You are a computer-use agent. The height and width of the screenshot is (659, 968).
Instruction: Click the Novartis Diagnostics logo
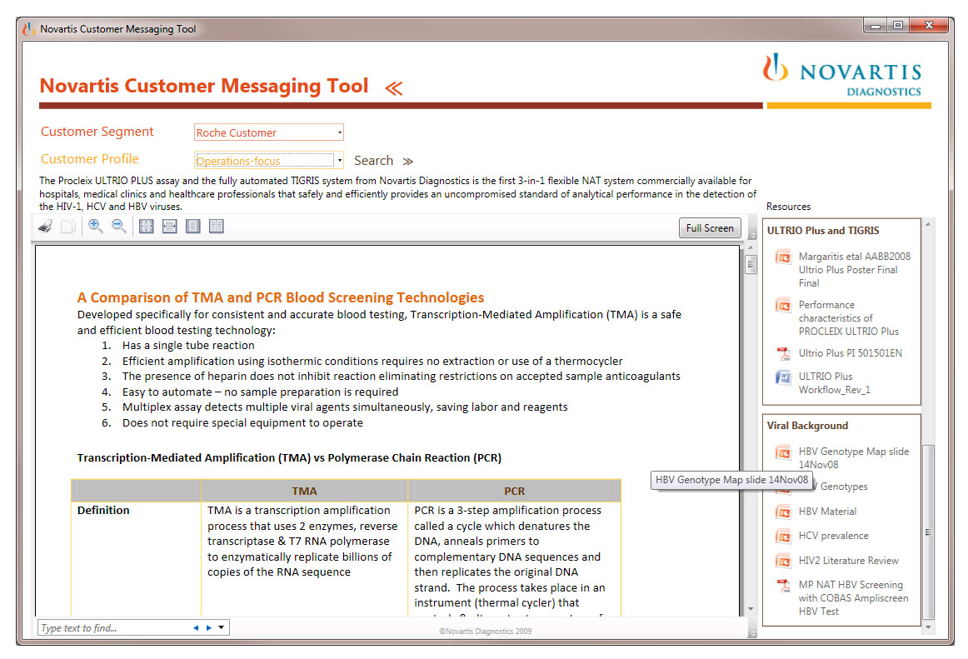click(843, 75)
